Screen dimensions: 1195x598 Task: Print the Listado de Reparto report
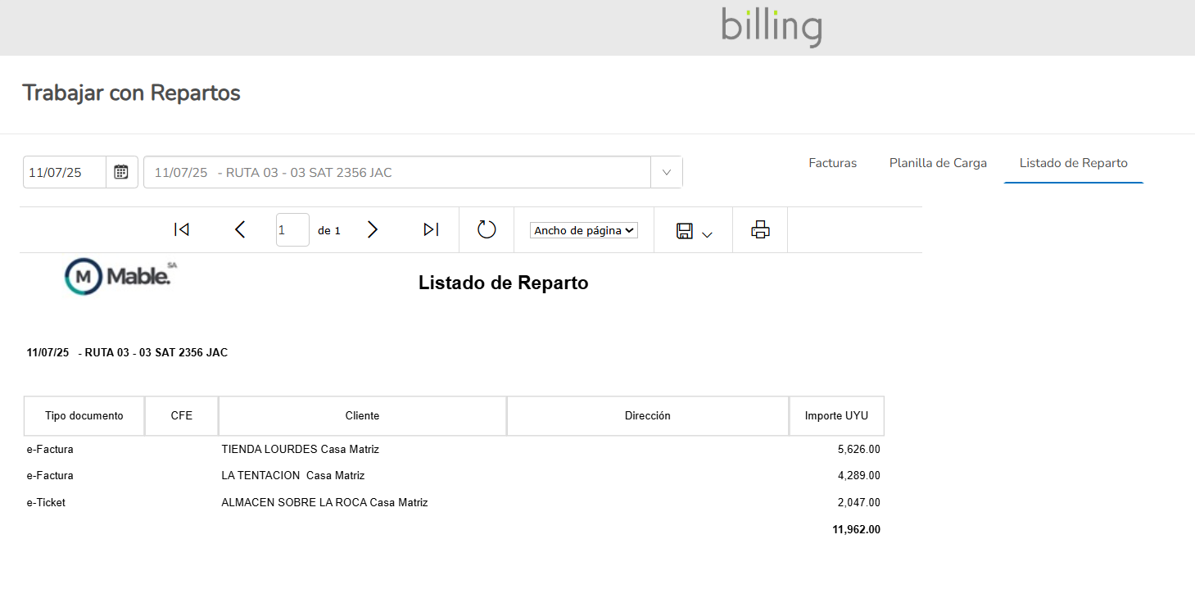760,230
